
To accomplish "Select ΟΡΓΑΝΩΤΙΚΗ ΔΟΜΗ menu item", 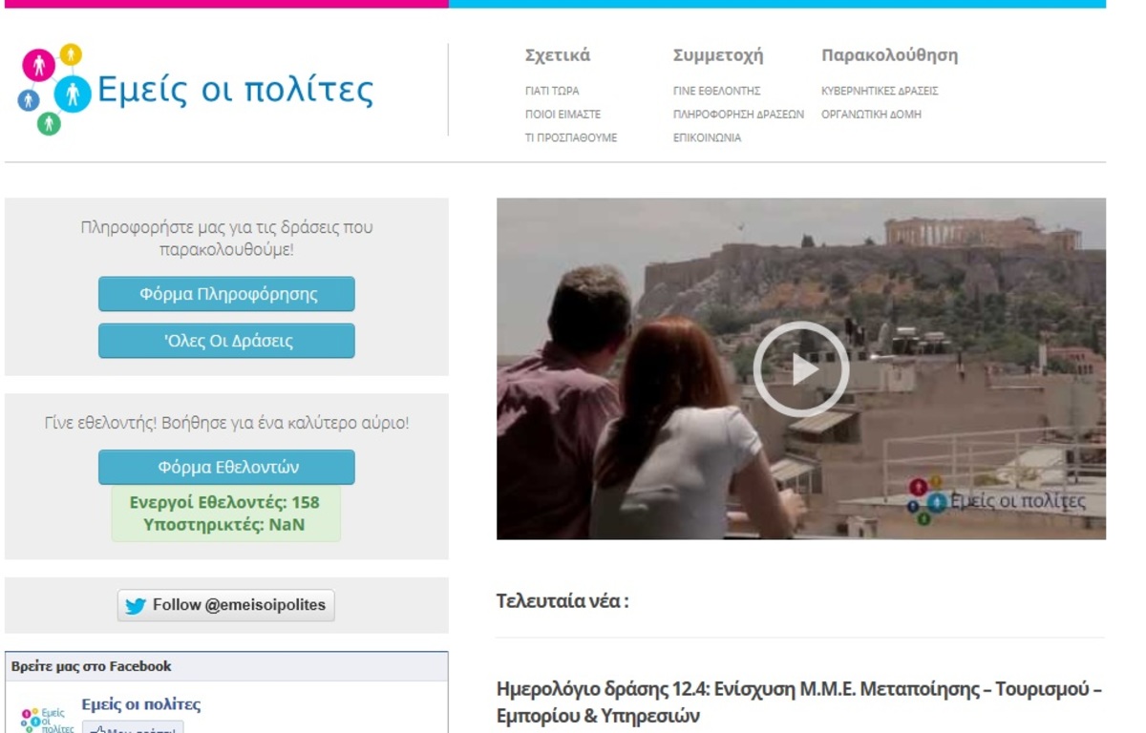I will pos(871,115).
